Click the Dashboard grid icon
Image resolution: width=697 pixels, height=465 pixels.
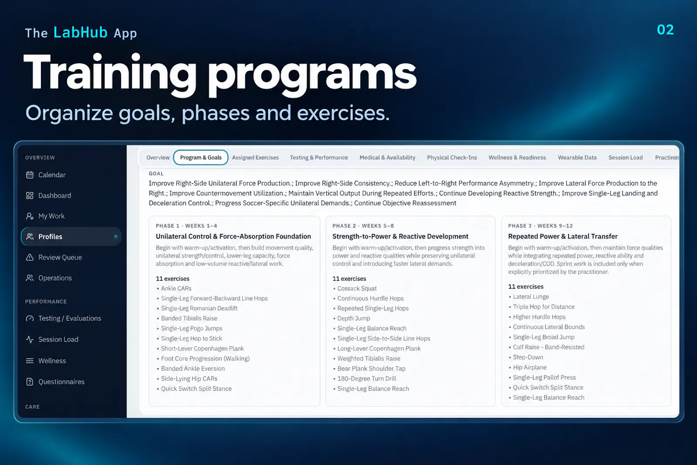click(x=30, y=196)
